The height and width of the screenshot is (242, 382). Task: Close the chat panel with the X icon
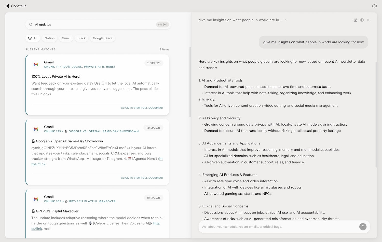click(368, 20)
